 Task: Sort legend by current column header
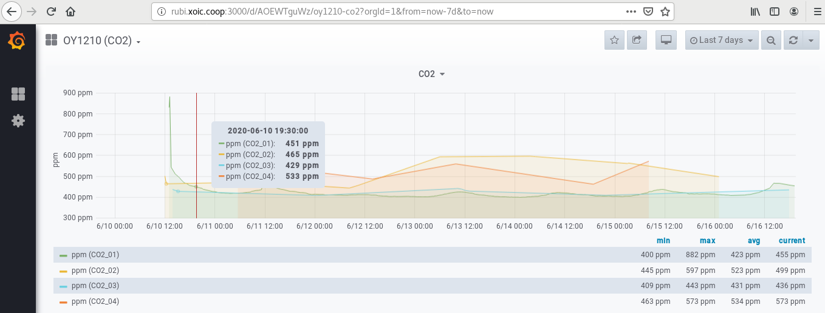pyautogui.click(x=792, y=241)
